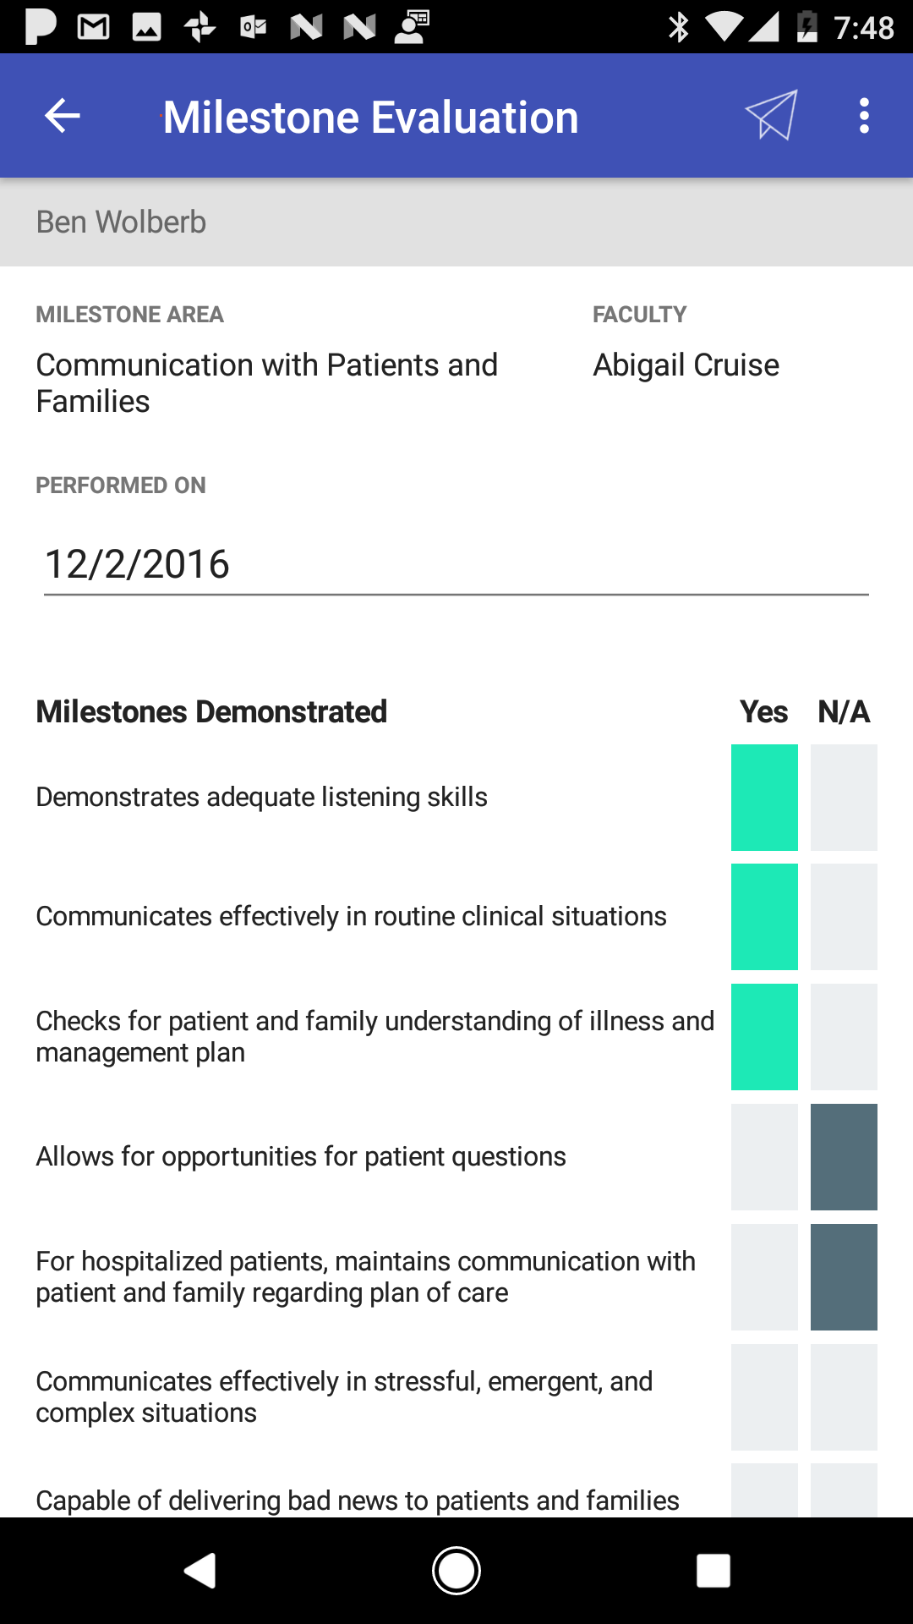Tap the Ben Wolberb name bar
This screenshot has height=1624, width=913.
(x=456, y=222)
